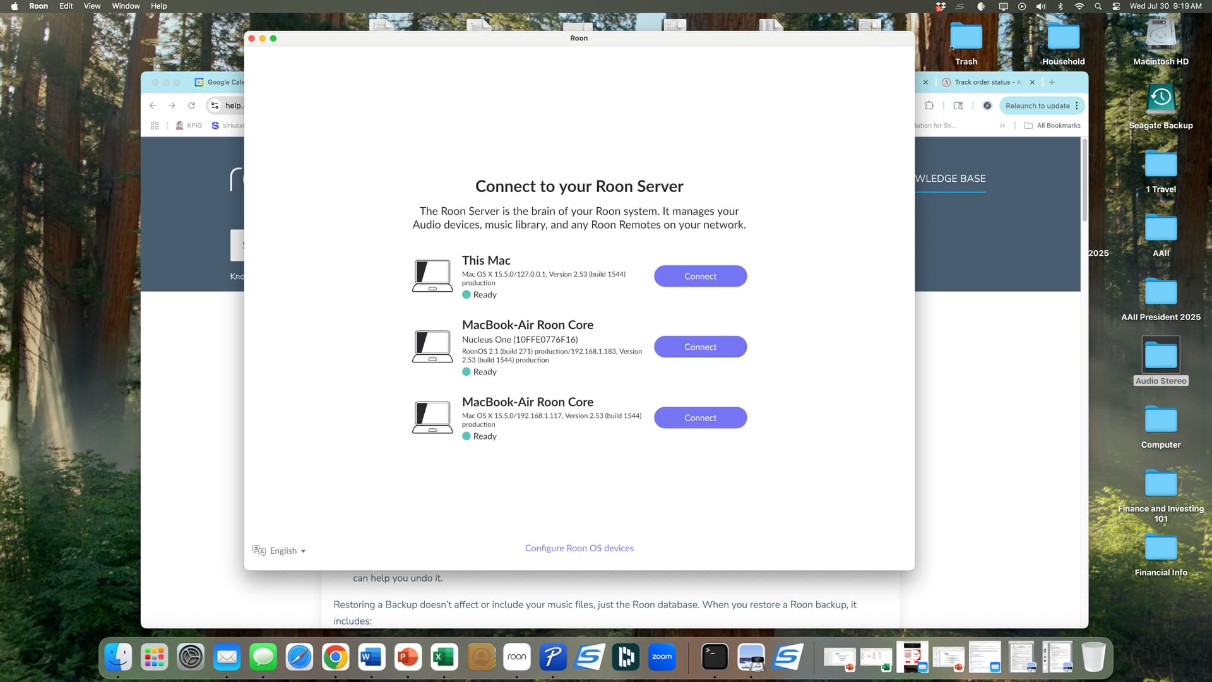Connect to the This Mac Roon server
This screenshot has height=682, width=1212.
(x=700, y=276)
